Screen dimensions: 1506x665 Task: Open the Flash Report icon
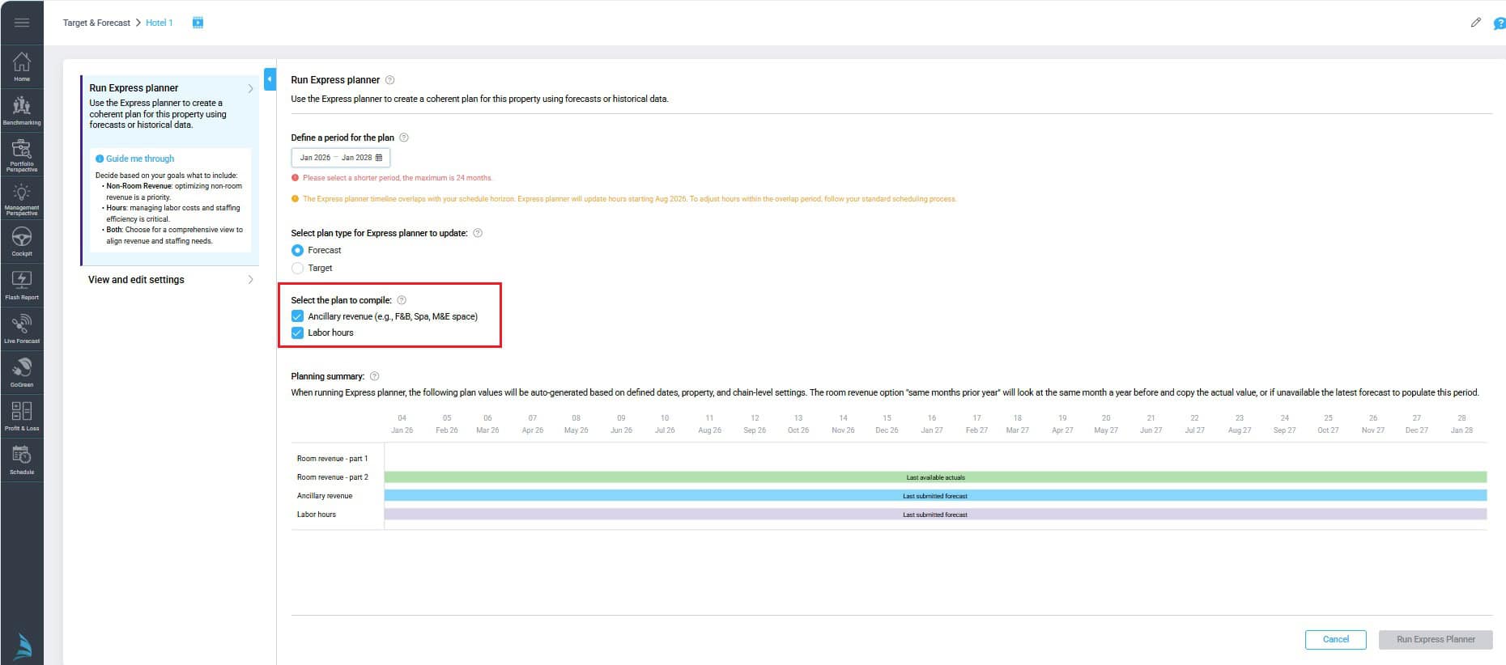pos(22,285)
